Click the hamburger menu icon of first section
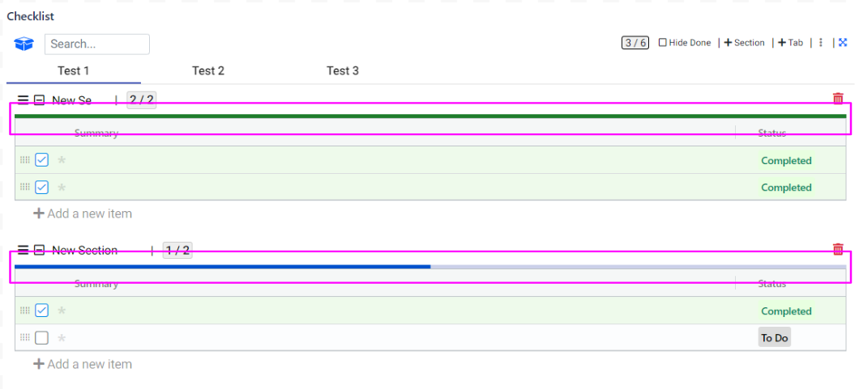 pyautogui.click(x=23, y=100)
